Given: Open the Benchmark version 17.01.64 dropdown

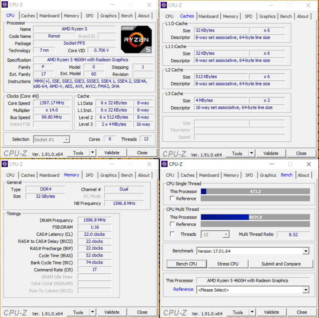Looking at the screenshot, I should (305, 251).
